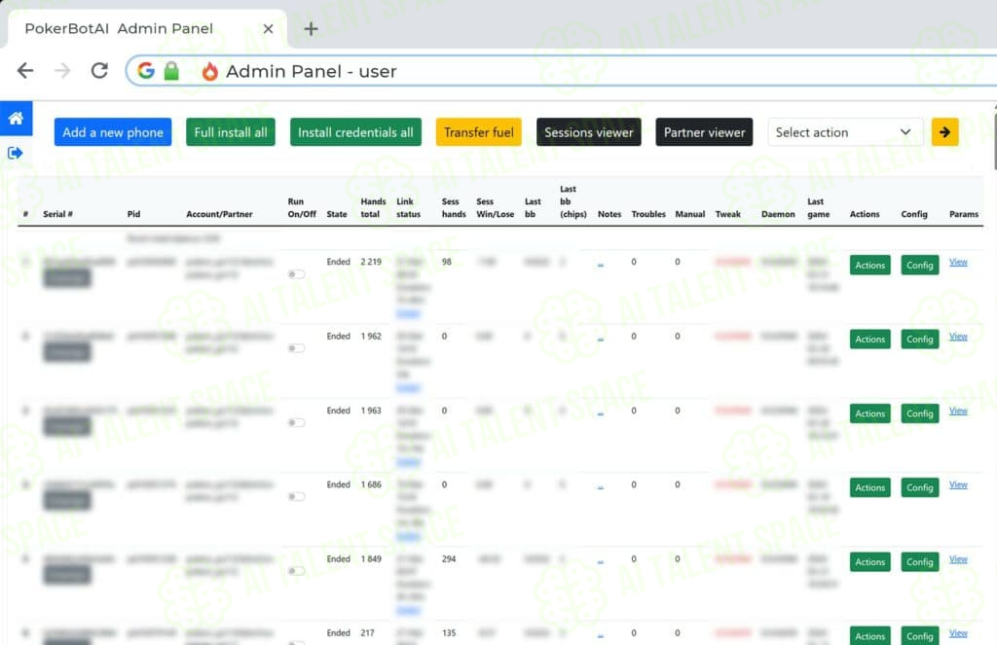This screenshot has height=645, width=997.
Task: Open Actions for the 1 849 hands row
Action: tap(869, 561)
